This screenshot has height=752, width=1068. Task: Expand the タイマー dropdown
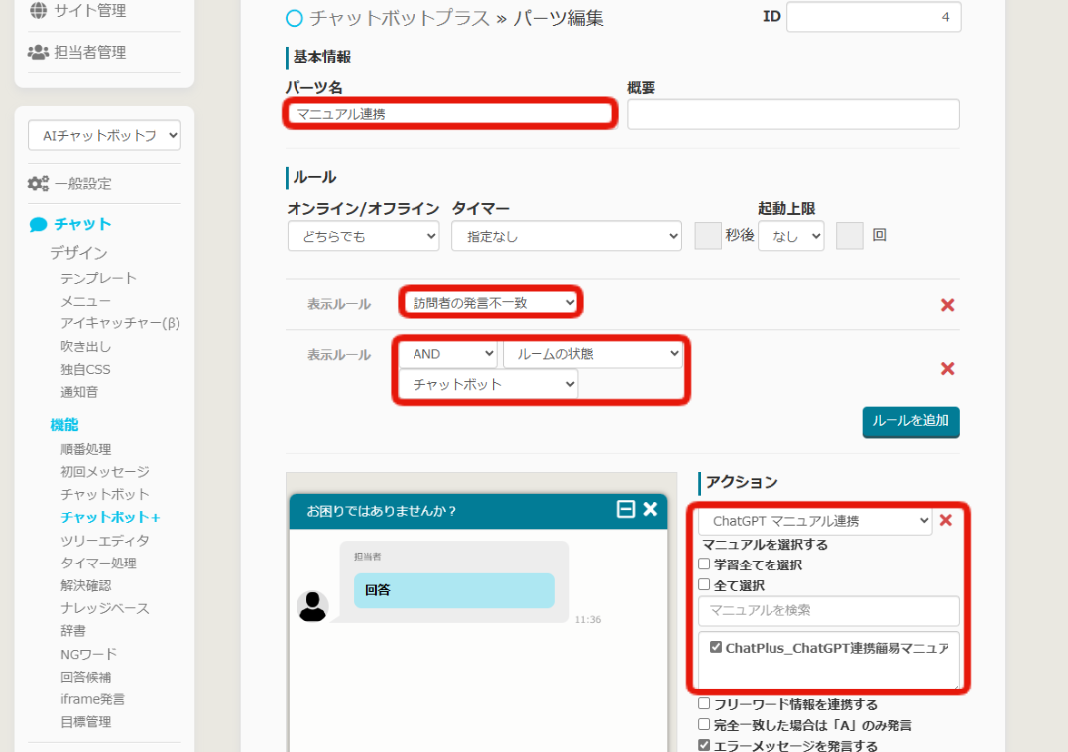[566, 236]
